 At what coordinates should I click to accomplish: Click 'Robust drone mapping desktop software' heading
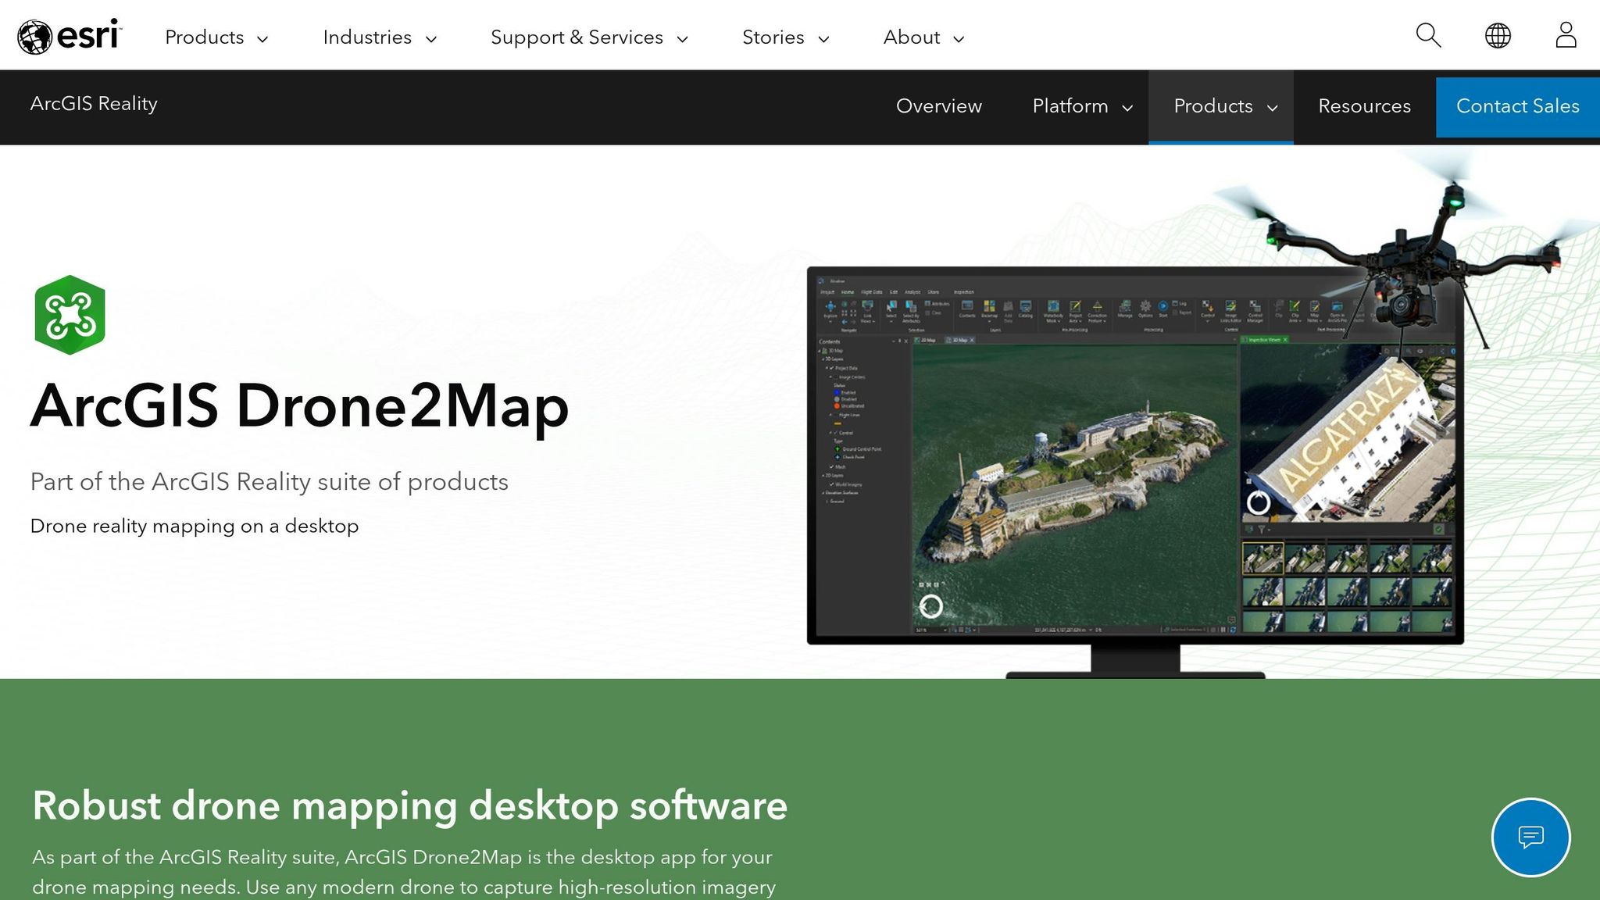click(x=409, y=805)
